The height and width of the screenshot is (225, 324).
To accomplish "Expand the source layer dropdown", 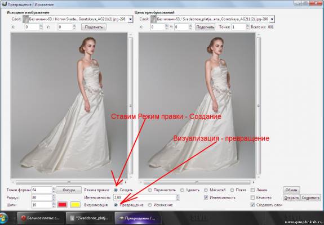I will click(x=130, y=19).
